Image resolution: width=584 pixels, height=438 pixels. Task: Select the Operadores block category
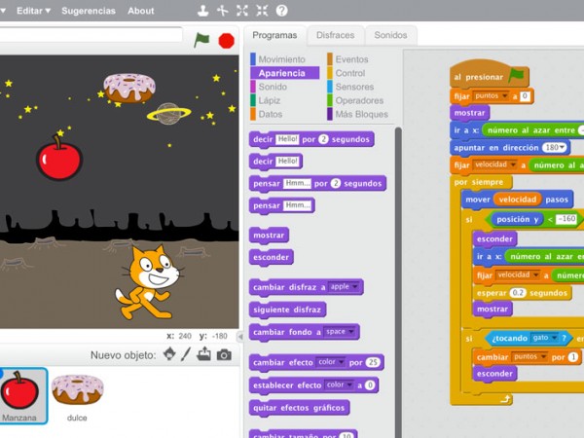[x=355, y=100]
